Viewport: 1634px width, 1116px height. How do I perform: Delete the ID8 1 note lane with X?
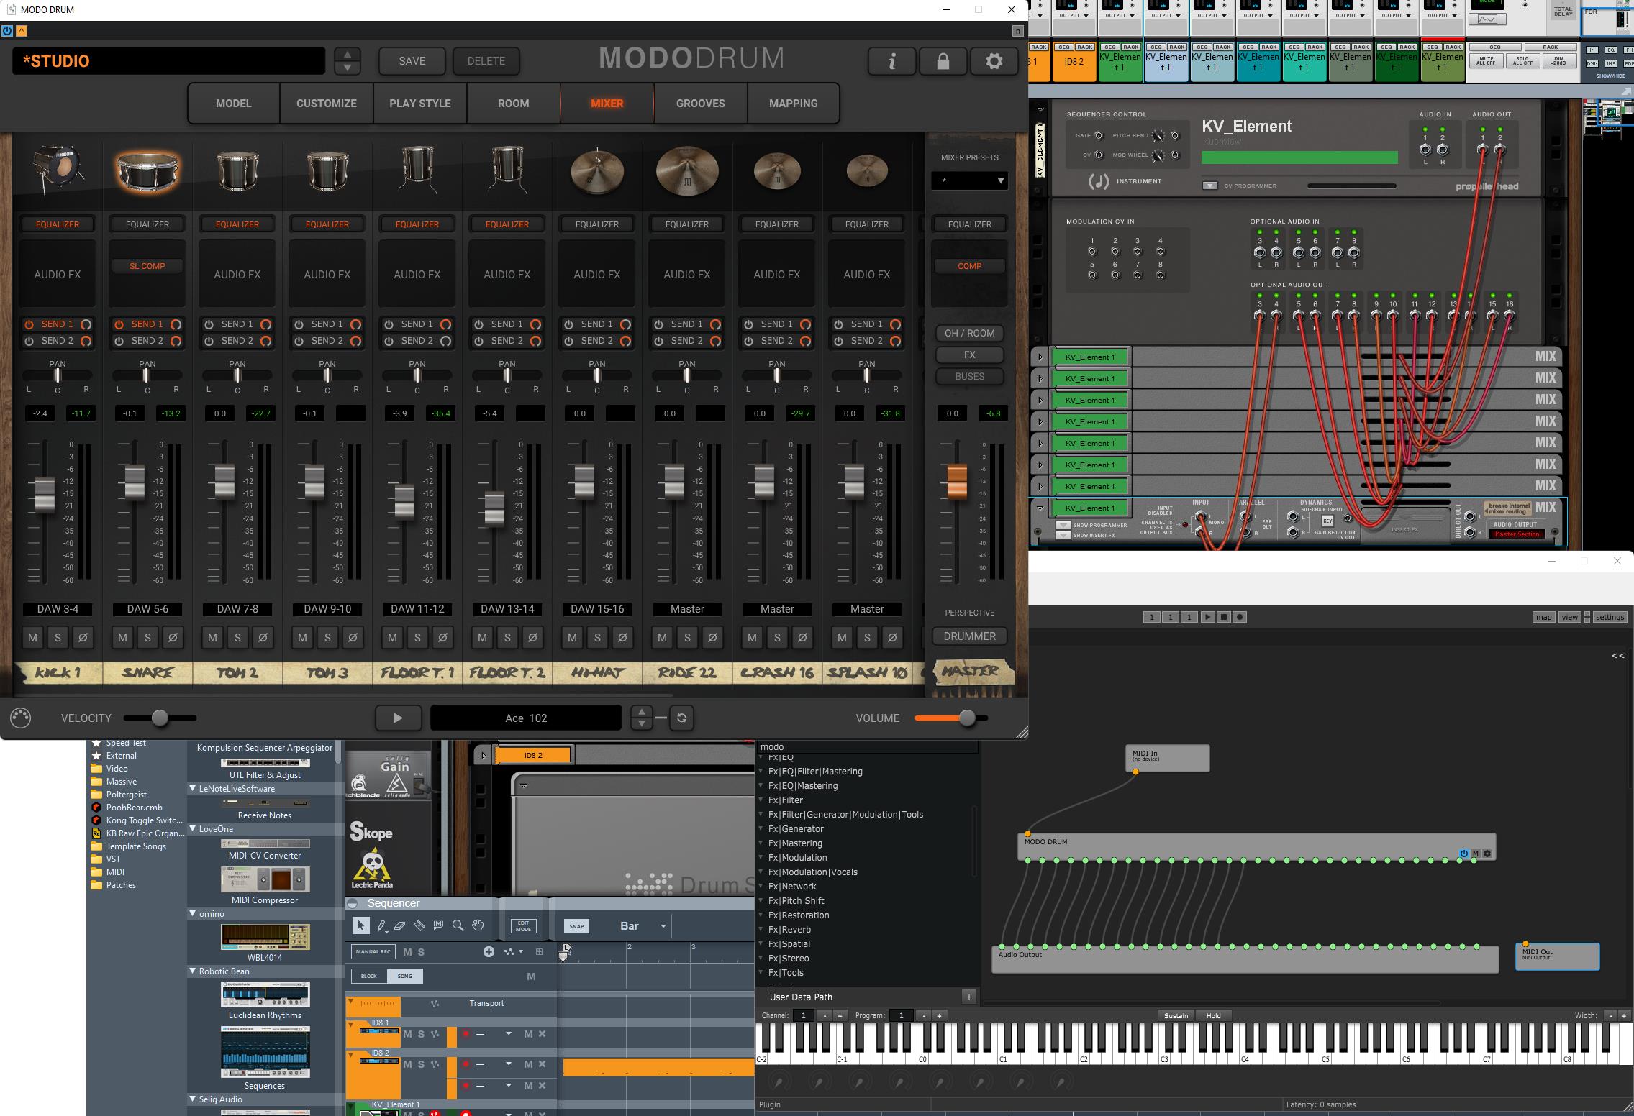coord(543,1034)
